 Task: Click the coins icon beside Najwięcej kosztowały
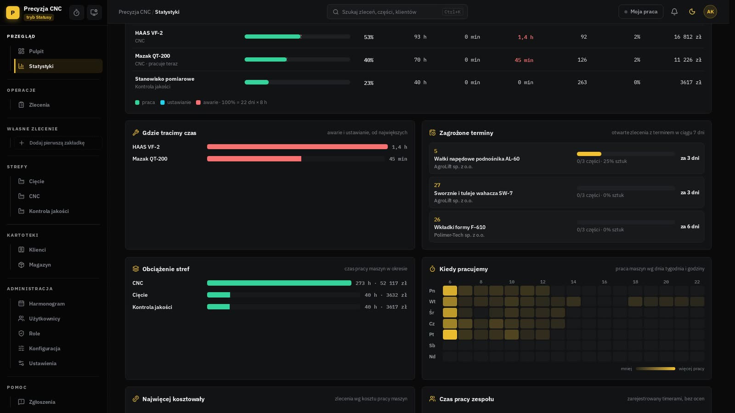click(x=136, y=399)
